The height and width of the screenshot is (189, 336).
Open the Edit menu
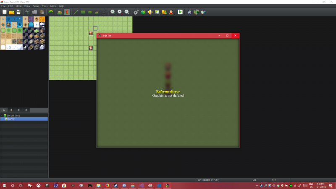click(x=10, y=6)
